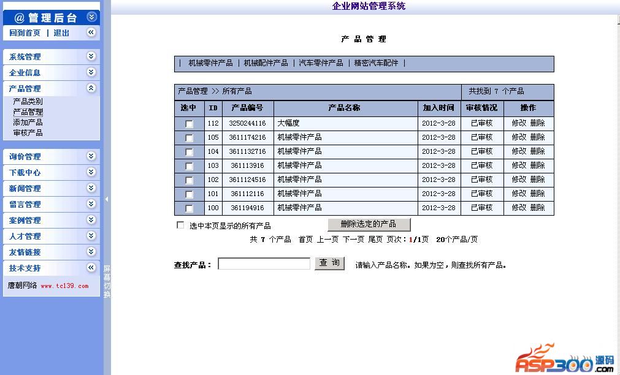Viewport: 620px width, 375px height.
Task: Open 下载中心 menu
Action: (x=25, y=172)
